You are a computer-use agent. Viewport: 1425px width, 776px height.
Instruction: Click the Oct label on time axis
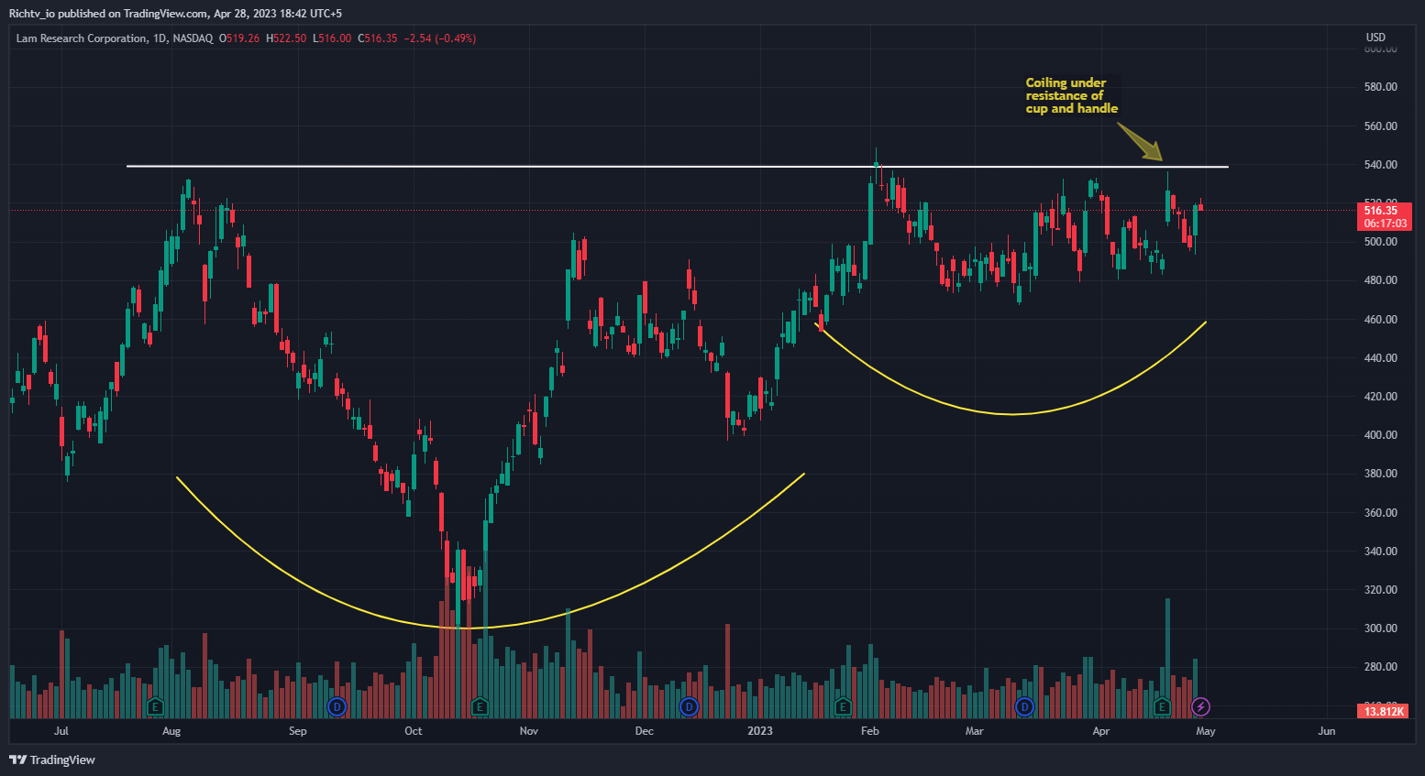click(x=414, y=731)
